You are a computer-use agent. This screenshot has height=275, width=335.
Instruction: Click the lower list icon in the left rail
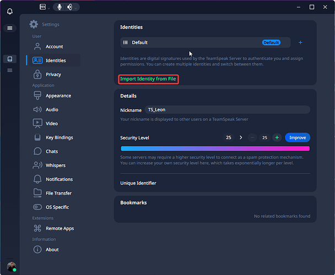[10, 71]
